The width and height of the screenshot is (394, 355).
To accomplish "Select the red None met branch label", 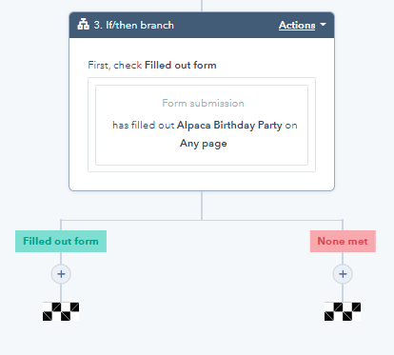I will 343,242.
